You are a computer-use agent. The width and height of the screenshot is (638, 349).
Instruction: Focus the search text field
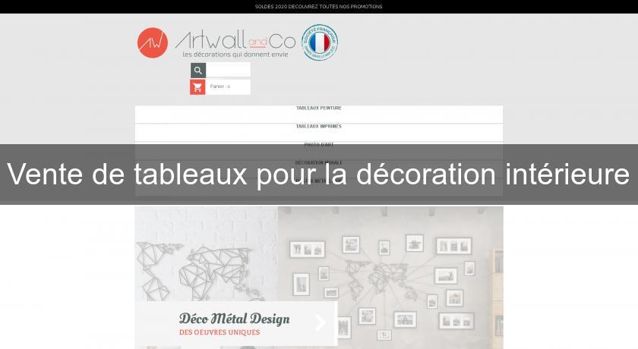coord(229,71)
